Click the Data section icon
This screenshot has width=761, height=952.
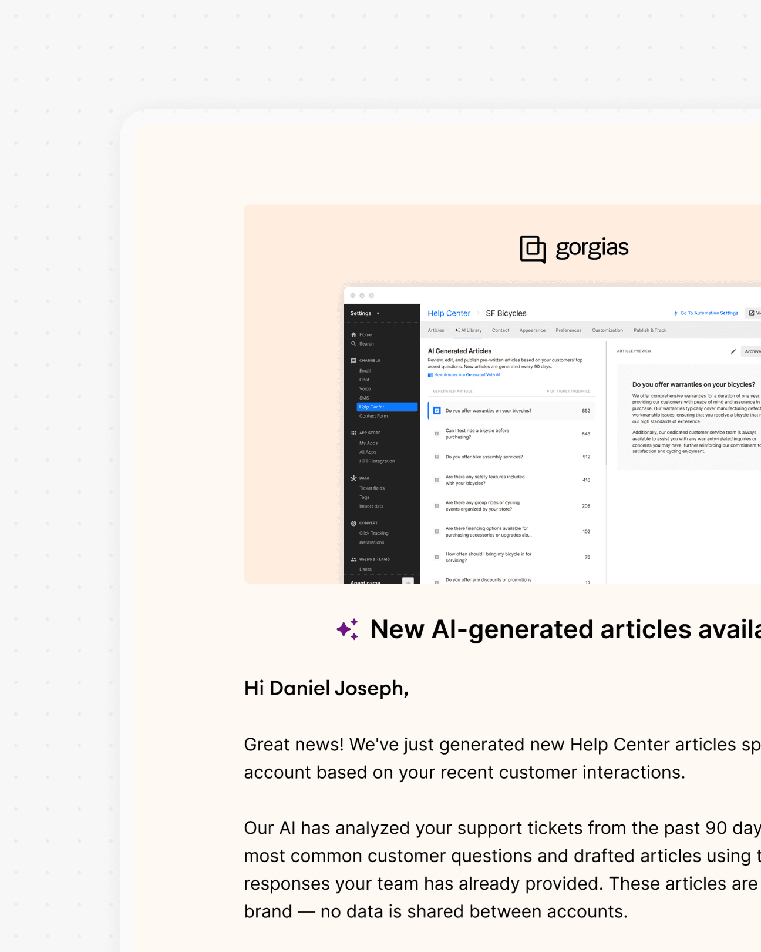coord(353,478)
